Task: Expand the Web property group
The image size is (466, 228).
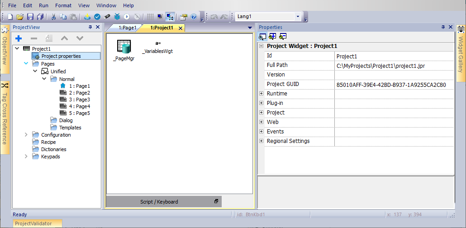Action: point(261,122)
